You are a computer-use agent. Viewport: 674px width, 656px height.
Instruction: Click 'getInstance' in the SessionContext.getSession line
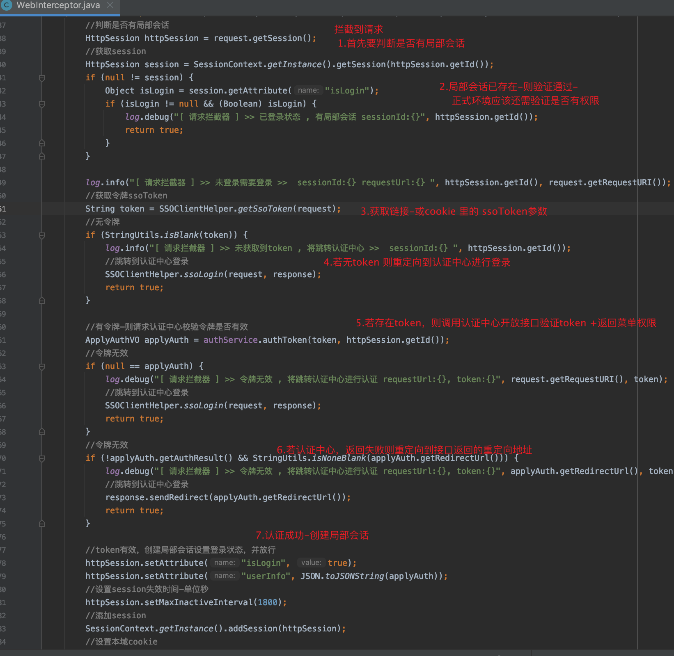click(294, 64)
